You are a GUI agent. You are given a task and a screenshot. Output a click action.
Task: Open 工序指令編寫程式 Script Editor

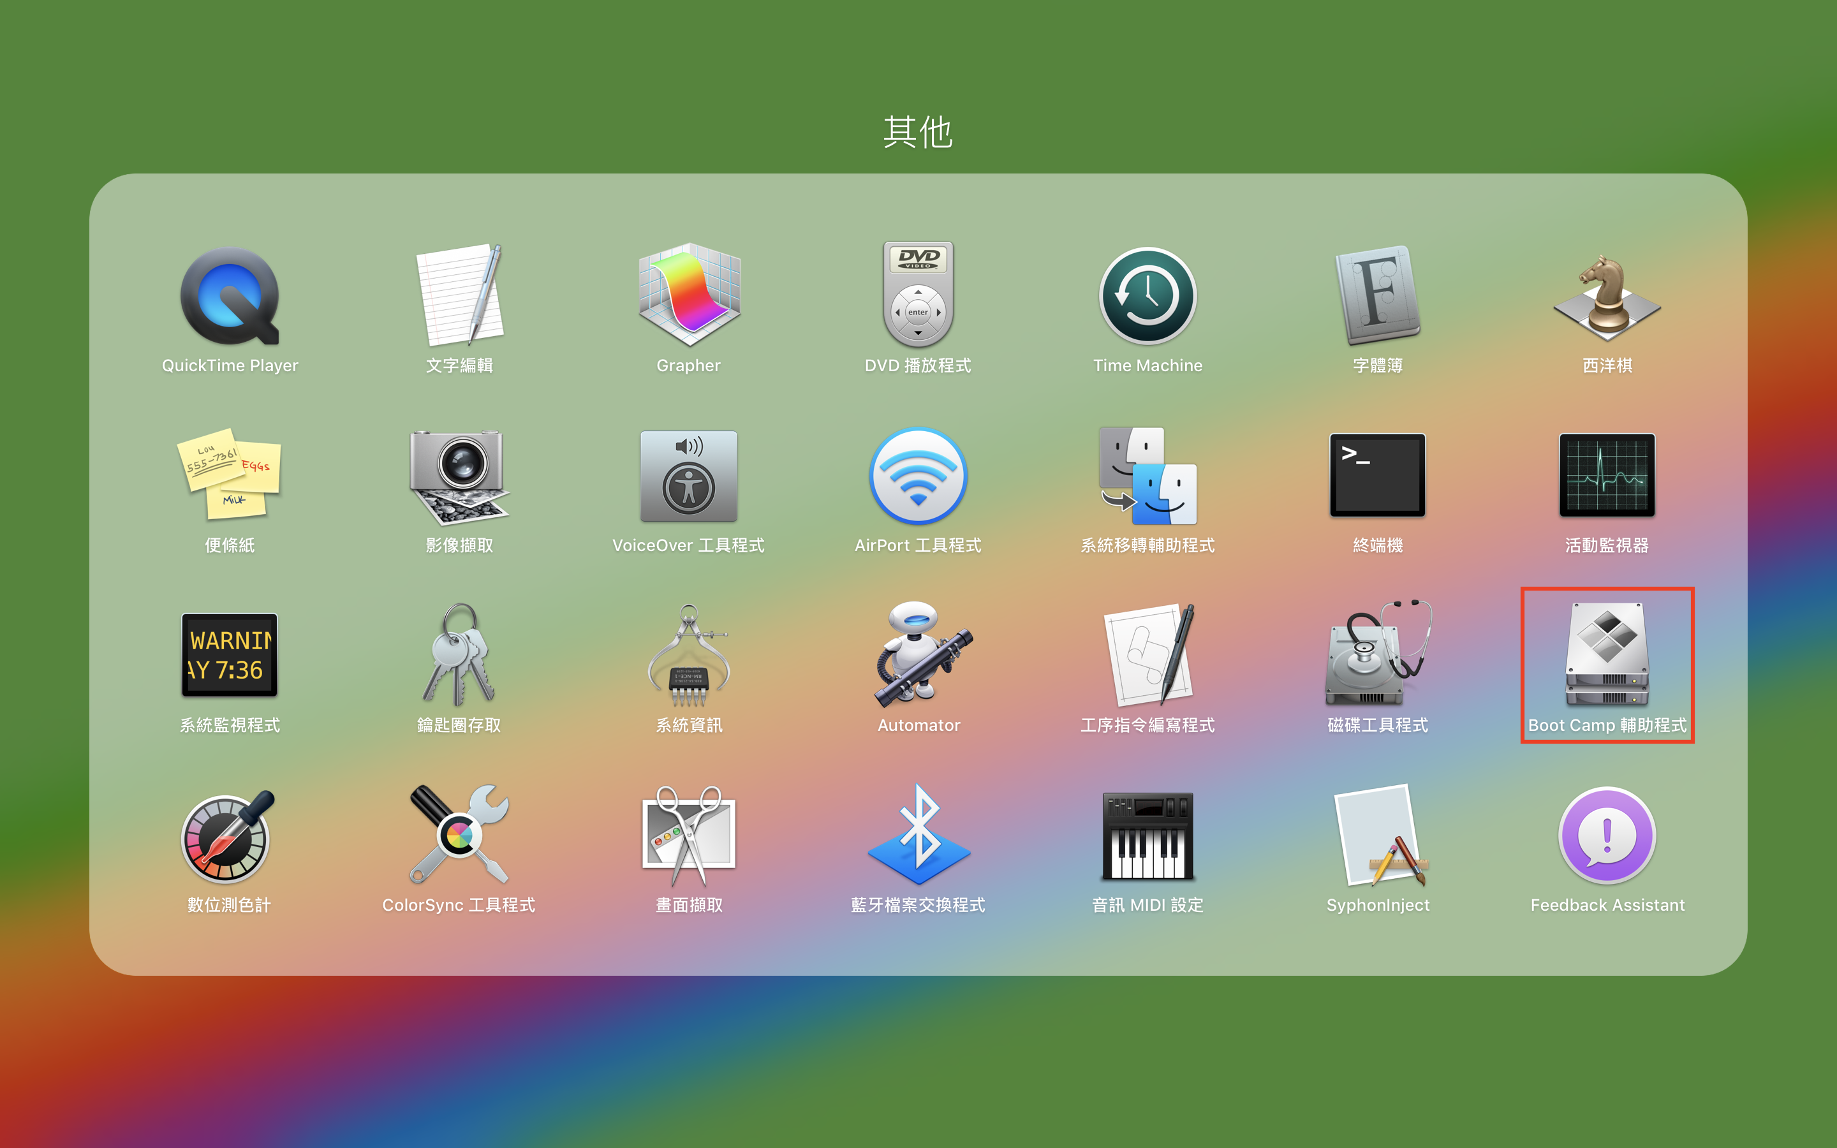coord(1149,655)
